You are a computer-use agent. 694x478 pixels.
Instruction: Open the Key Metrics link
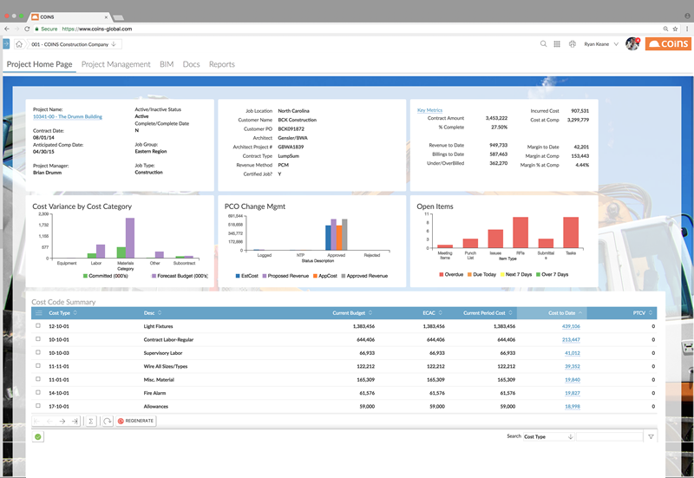(429, 110)
